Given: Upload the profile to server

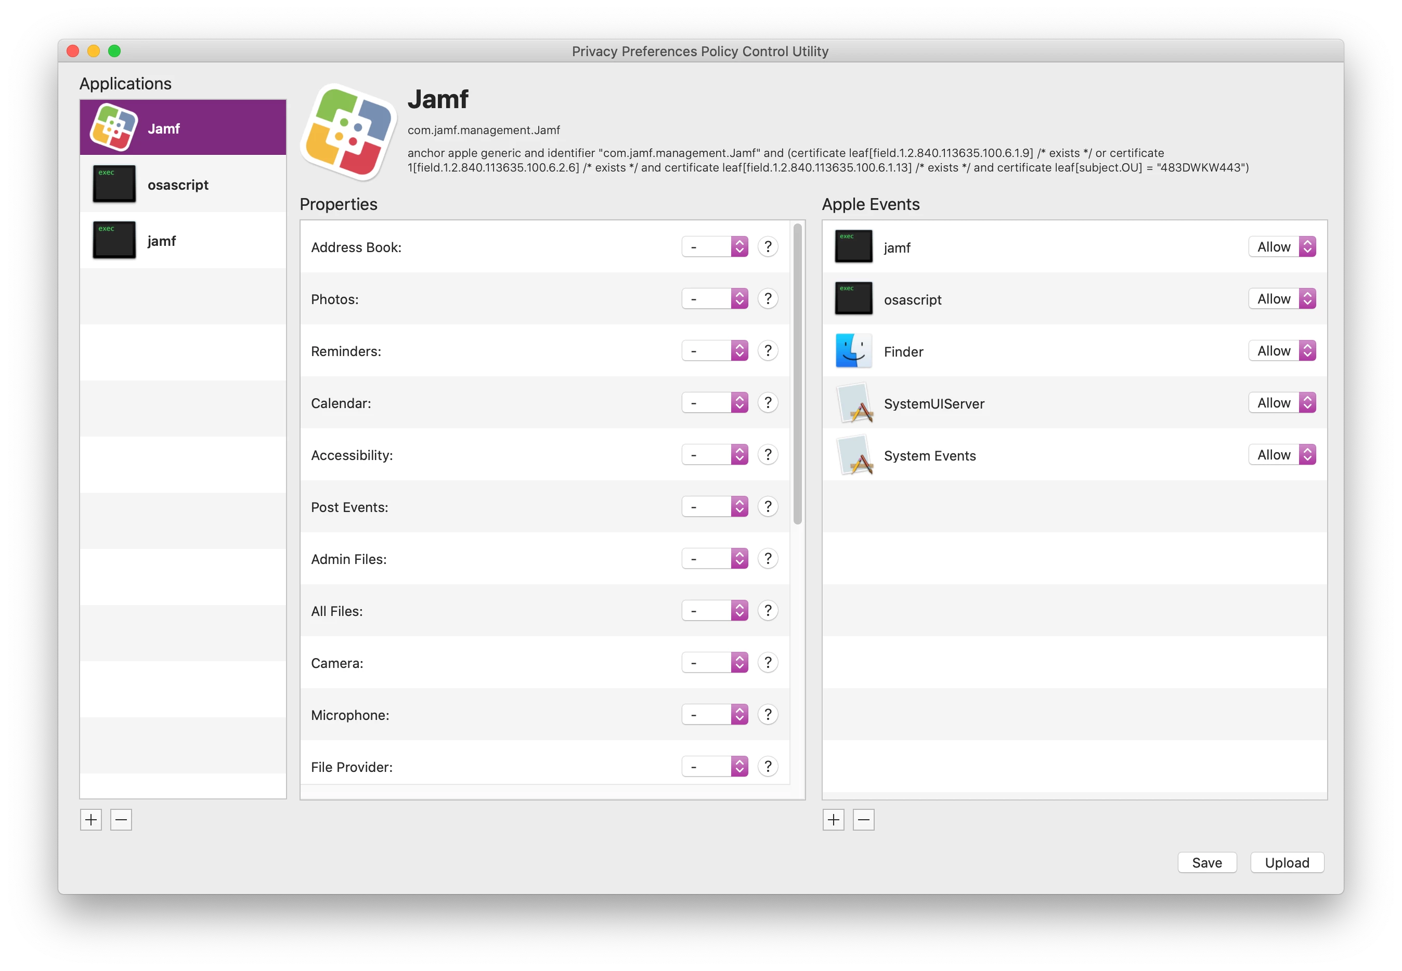Looking at the screenshot, I should pyautogui.click(x=1287, y=863).
